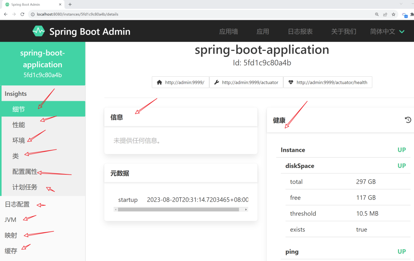The image size is (414, 261).
Task: Click the threshold 10.5 MB value
Action: [x=367, y=213]
